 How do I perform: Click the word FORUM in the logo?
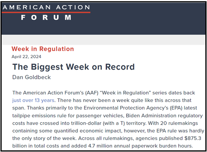[46, 17]
